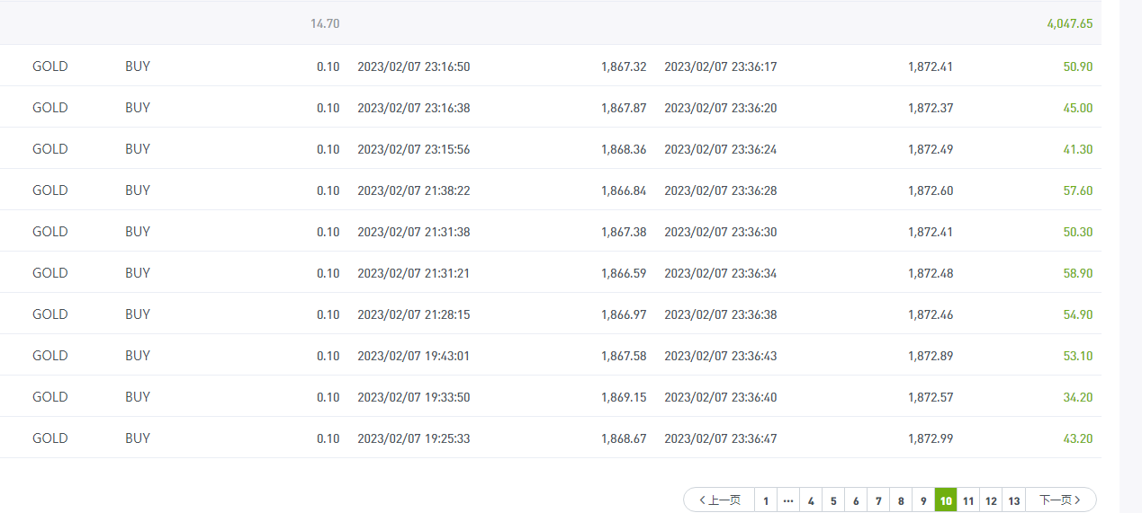1142x513 pixels.
Task: Click open time 2023/02/07 23:15:56
Action: (x=414, y=149)
